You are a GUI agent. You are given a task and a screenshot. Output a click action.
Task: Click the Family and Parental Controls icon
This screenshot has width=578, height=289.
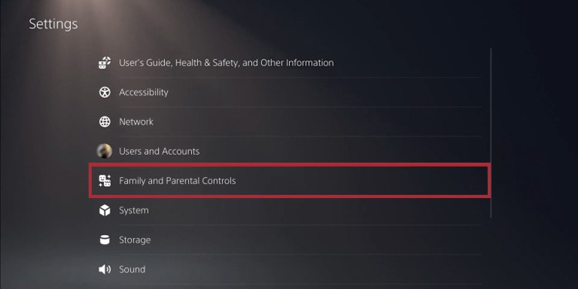click(x=105, y=180)
